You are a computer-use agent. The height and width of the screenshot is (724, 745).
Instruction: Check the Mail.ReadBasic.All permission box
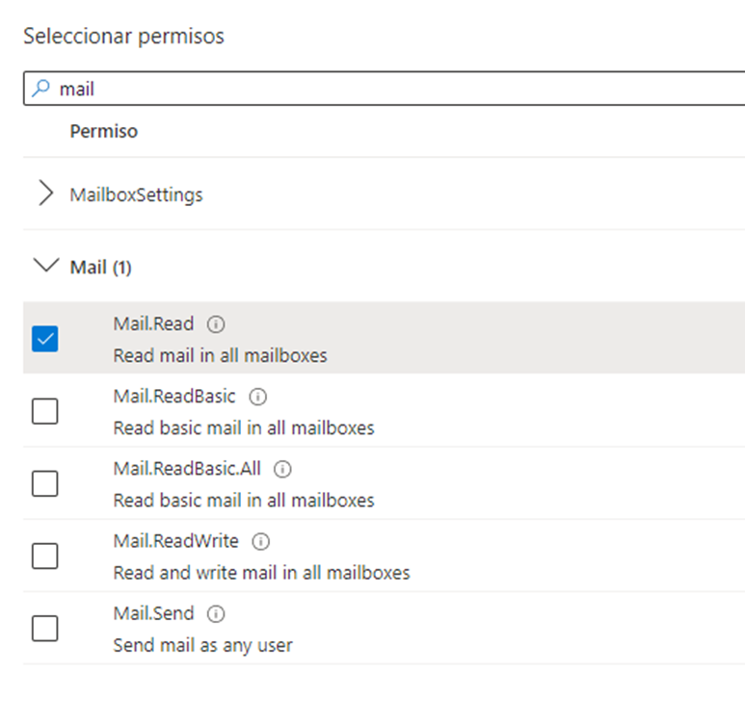click(x=45, y=483)
